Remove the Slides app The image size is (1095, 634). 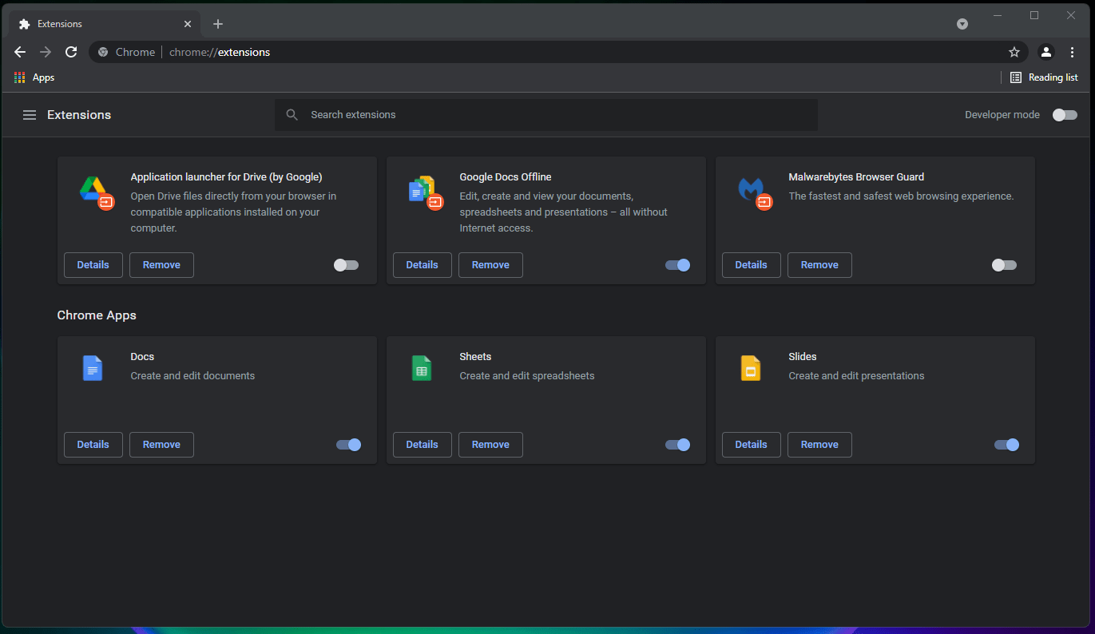tap(819, 444)
